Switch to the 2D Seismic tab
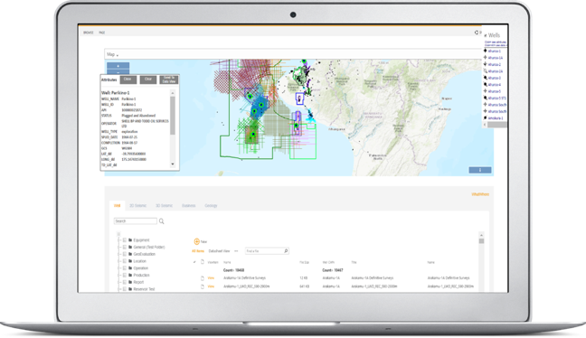 137,206
